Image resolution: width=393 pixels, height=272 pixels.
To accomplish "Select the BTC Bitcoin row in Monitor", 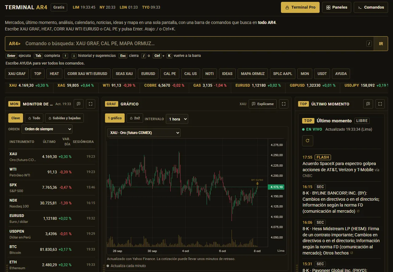I will (x=52, y=250).
